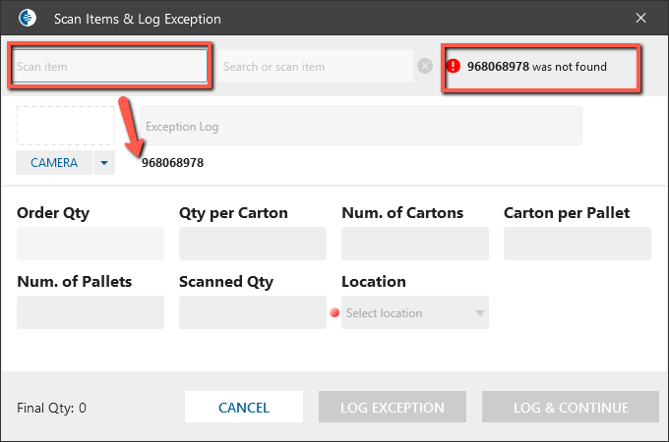The width and height of the screenshot is (669, 442).
Task: Click the Order Qty field
Action: [91, 244]
